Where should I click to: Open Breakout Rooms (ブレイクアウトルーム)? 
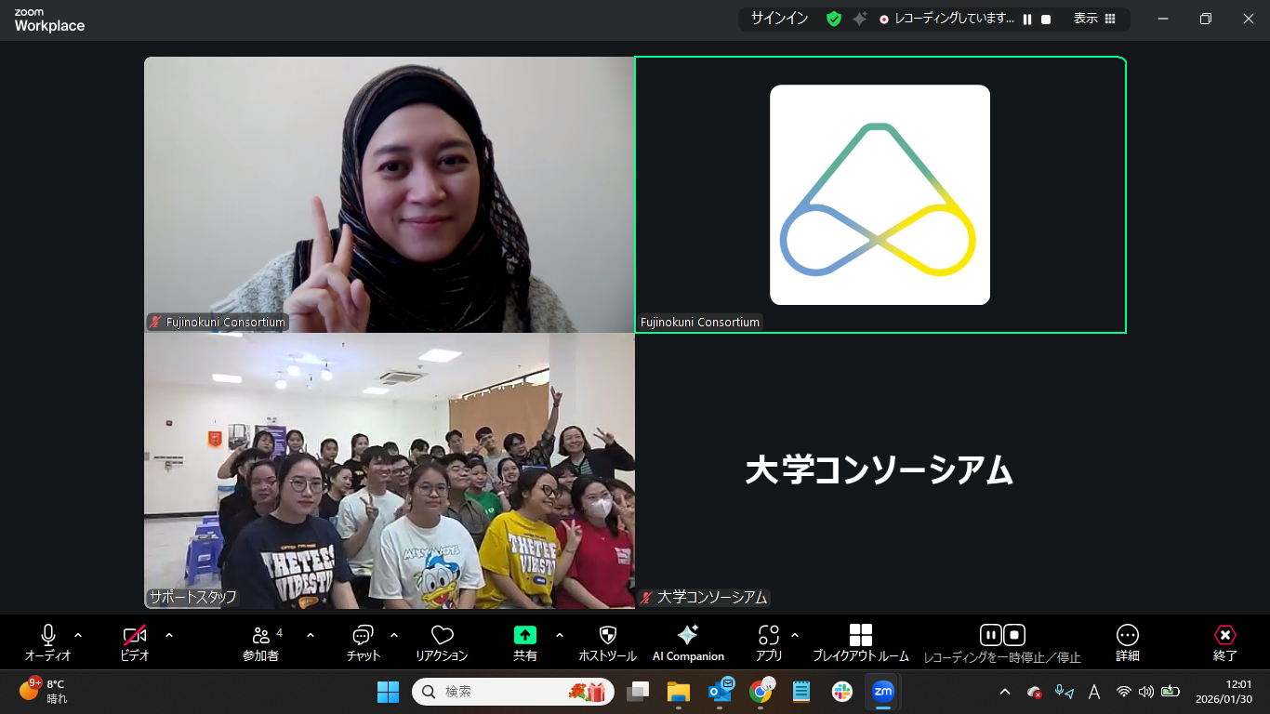click(860, 641)
